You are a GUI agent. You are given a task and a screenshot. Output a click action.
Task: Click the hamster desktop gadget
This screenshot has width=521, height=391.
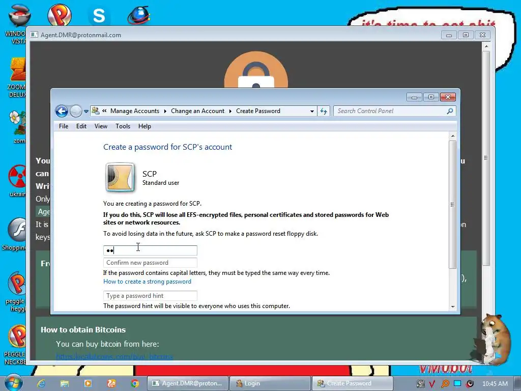pyautogui.click(x=493, y=339)
